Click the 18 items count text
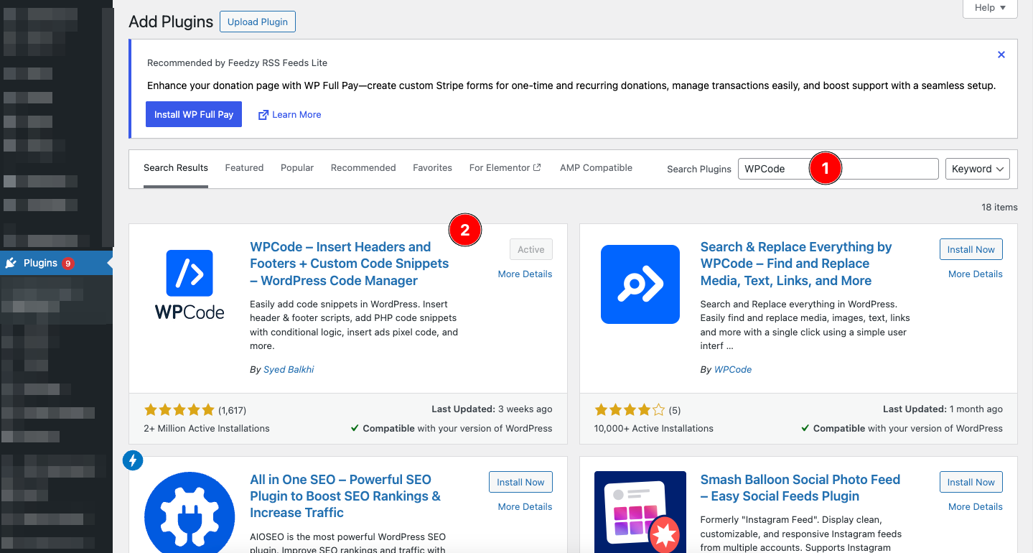 [x=999, y=207]
